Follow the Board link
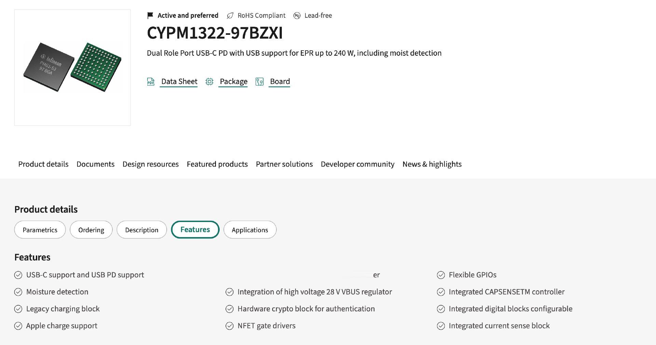This screenshot has height=345, width=656. [x=280, y=82]
